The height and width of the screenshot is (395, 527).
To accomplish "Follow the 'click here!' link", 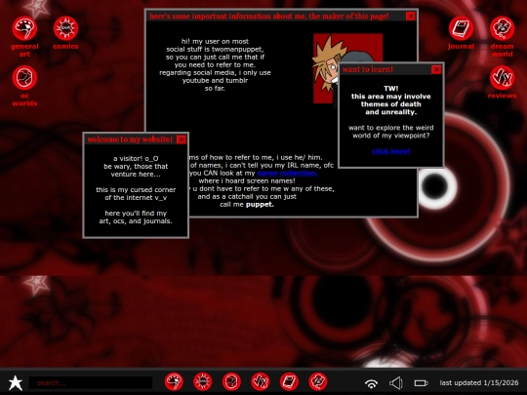I will click(391, 151).
